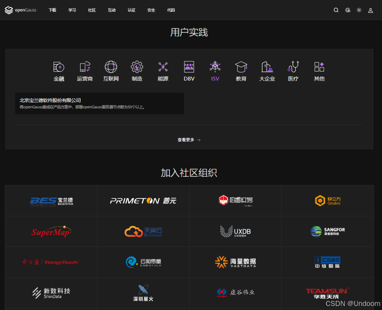The height and width of the screenshot is (310, 382).
Task: Open the 深圳星火 logo tile
Action: pos(143,293)
